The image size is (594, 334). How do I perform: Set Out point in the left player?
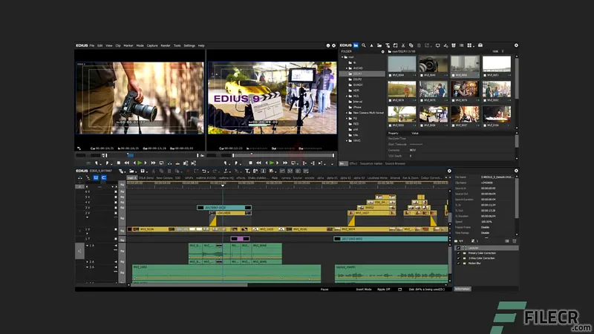coord(108,163)
